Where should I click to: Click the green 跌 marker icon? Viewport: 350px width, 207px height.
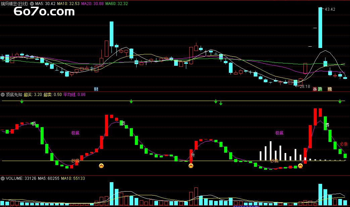point(320,89)
